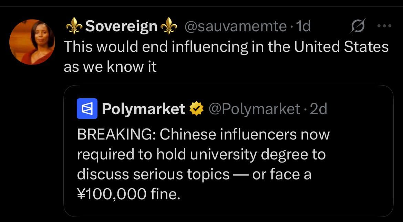Image resolution: width=403 pixels, height=222 pixels.
Task: Click the fleur-de-lis emoji after Sovereign
Action: click(x=169, y=26)
